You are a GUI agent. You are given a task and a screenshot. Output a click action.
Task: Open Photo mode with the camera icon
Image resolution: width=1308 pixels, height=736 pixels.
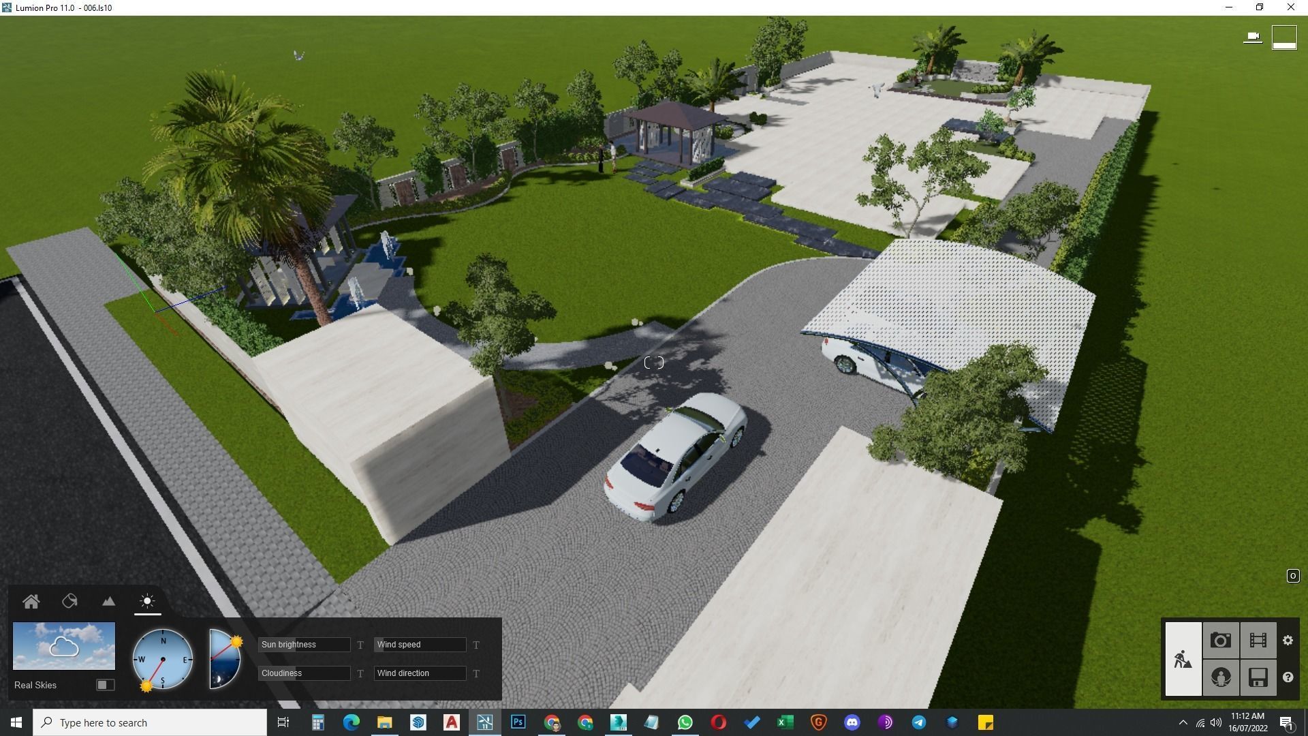pos(1220,641)
